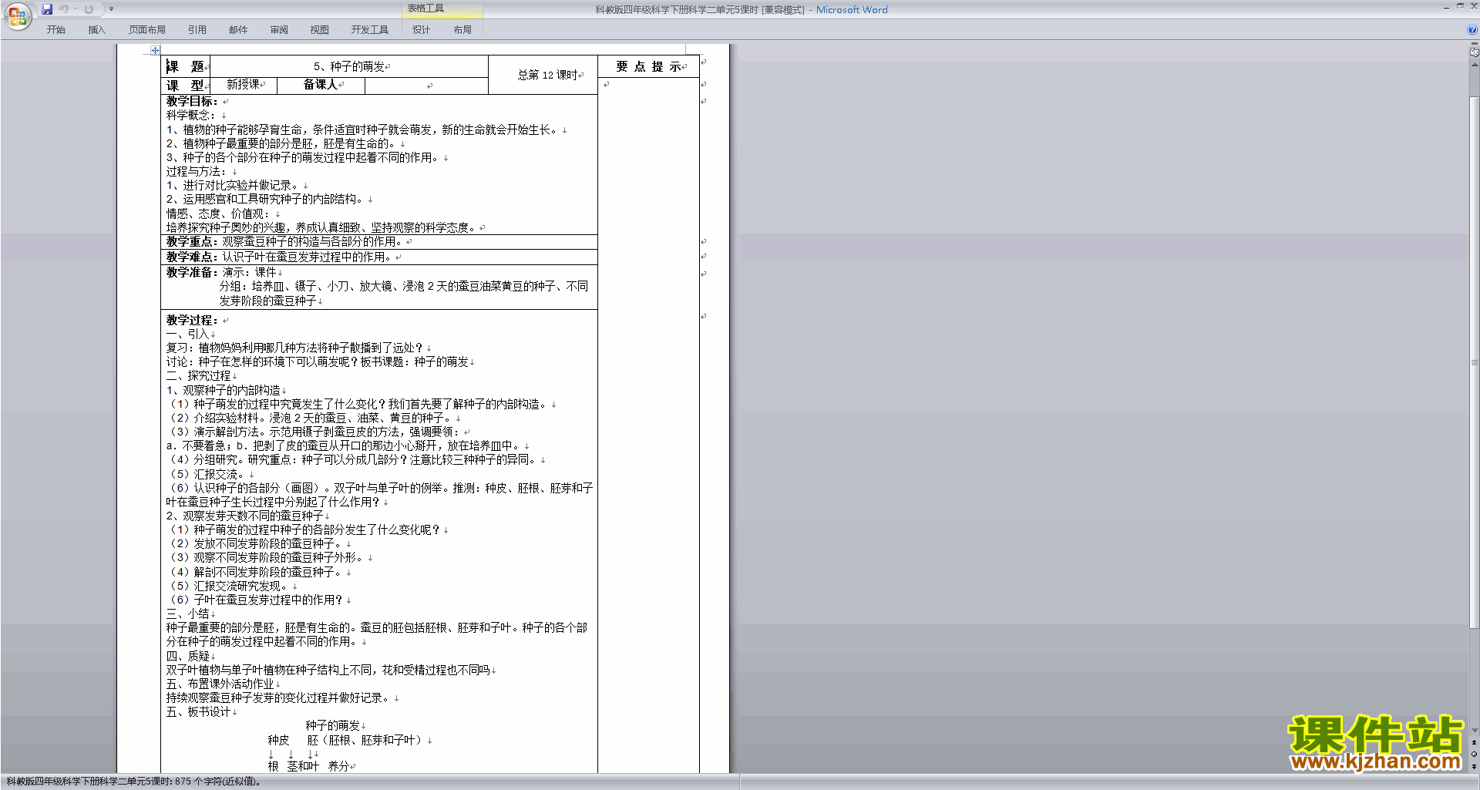Open the 审阅 ribbon tab
The height and width of the screenshot is (790, 1480).
tap(279, 30)
